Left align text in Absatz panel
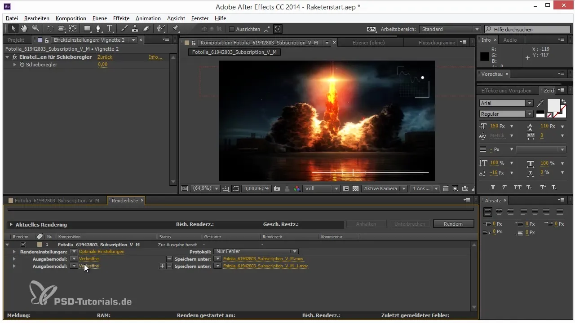575x323 pixels. 488,212
